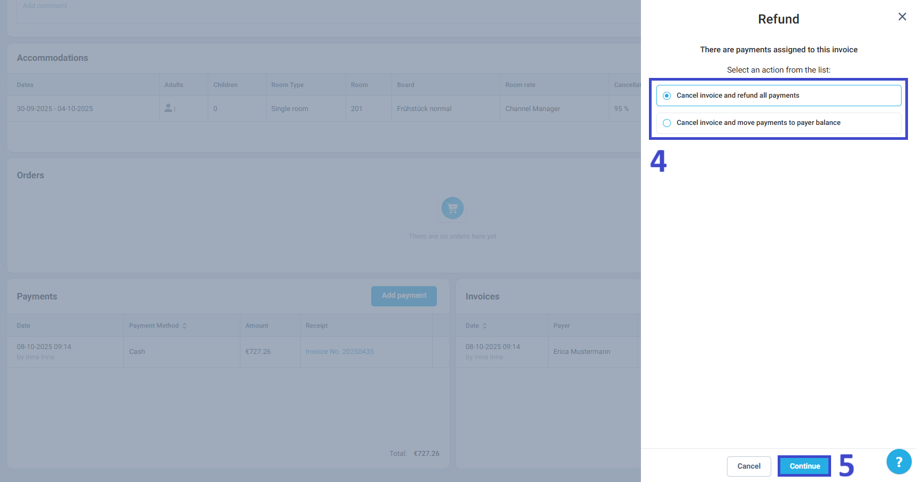916x482 pixels.
Task: Open the help question mark bubble
Action: coord(899,462)
